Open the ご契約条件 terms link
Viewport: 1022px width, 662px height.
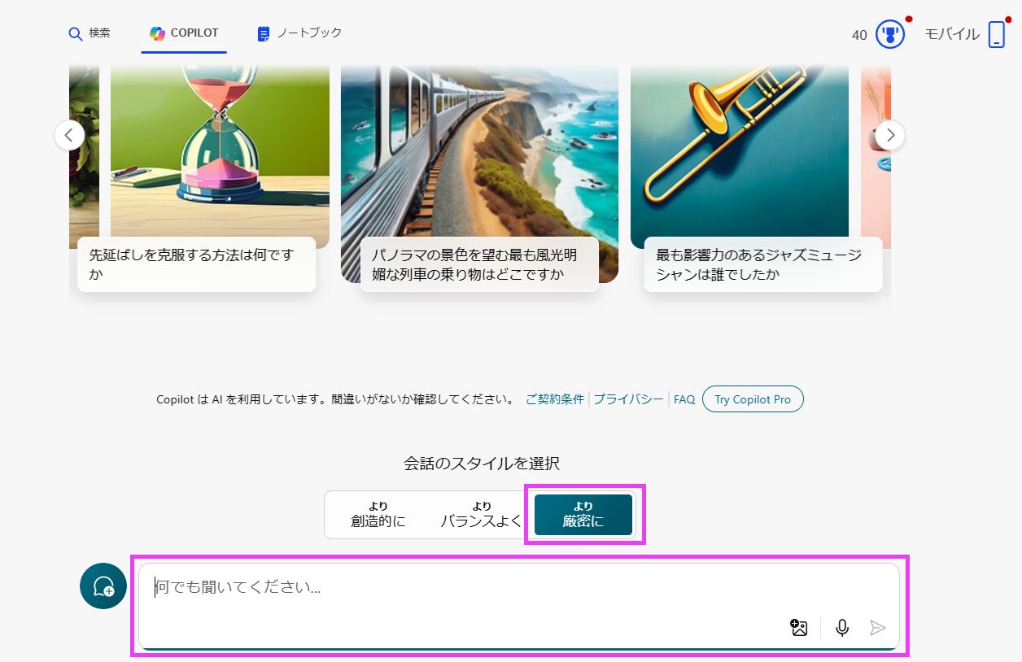(555, 399)
